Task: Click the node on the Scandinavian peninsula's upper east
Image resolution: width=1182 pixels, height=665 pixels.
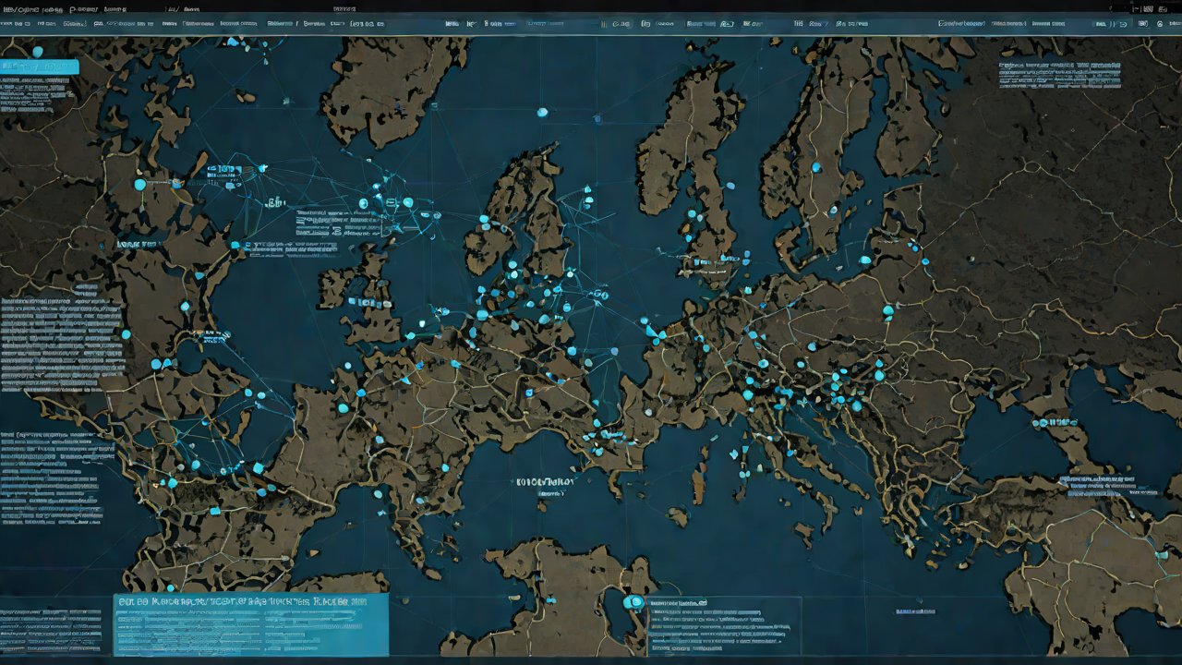Action: 815,168
